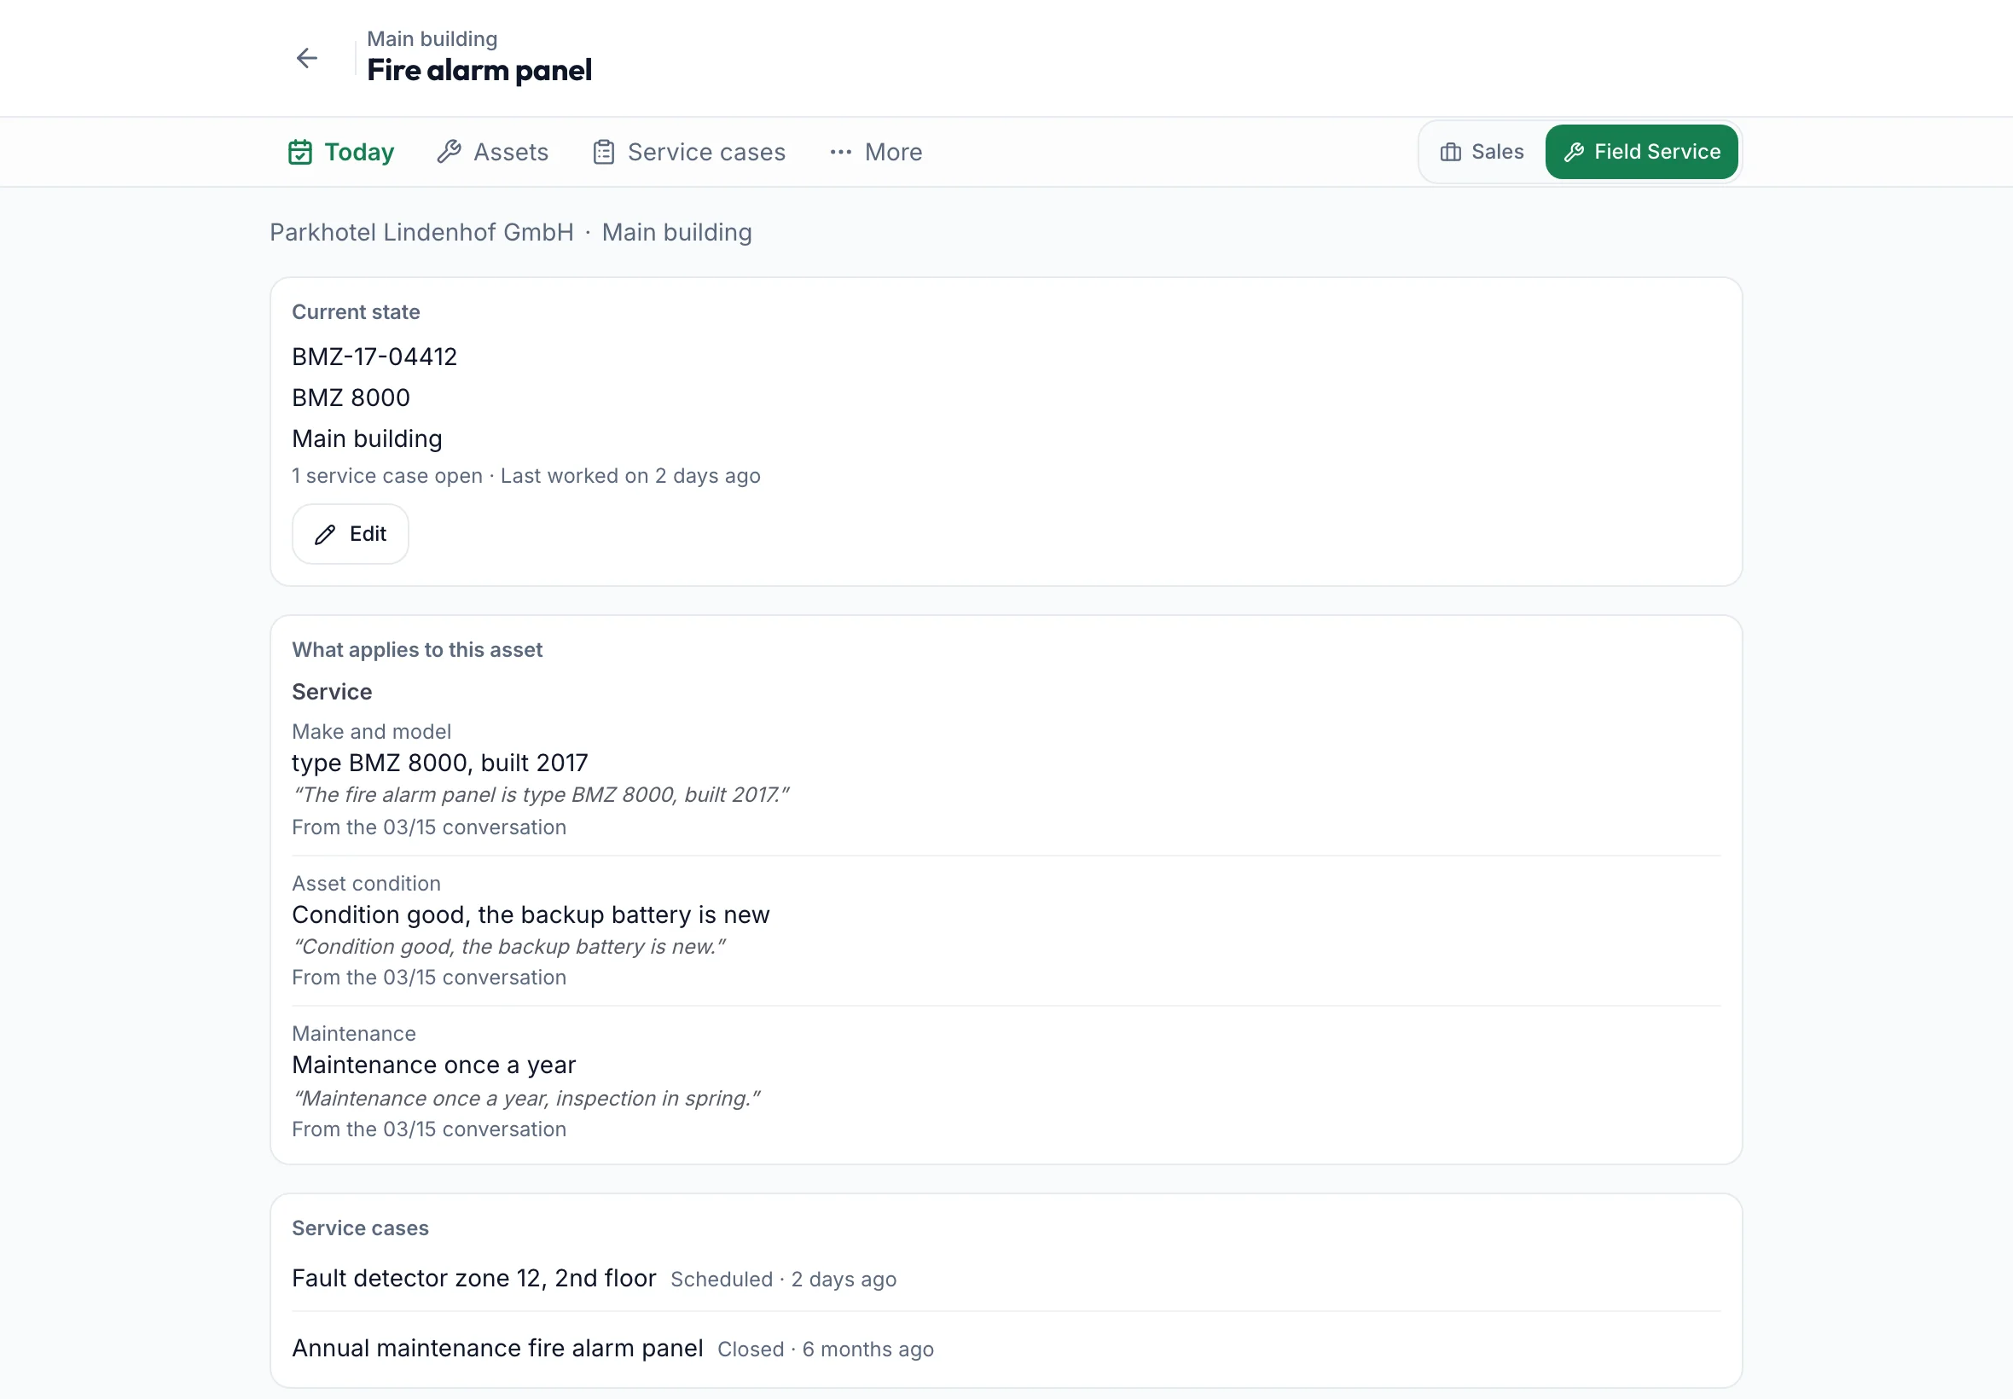The height and width of the screenshot is (1399, 2013).
Task: Click the Edit button
Action: (x=351, y=534)
